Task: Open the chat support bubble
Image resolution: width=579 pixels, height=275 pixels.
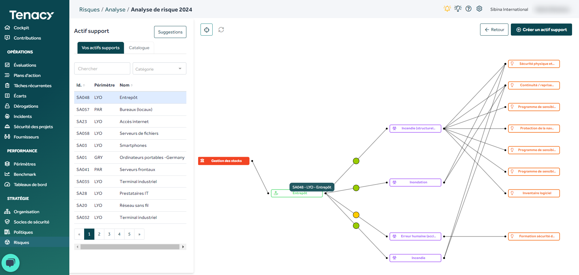Action: 11,263
